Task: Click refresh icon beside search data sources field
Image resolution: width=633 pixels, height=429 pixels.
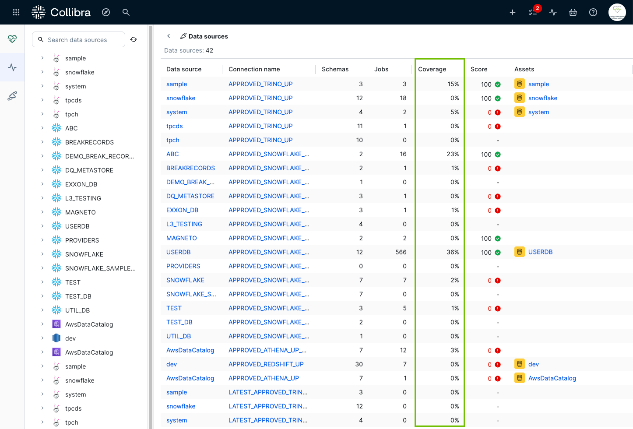Action: (134, 39)
